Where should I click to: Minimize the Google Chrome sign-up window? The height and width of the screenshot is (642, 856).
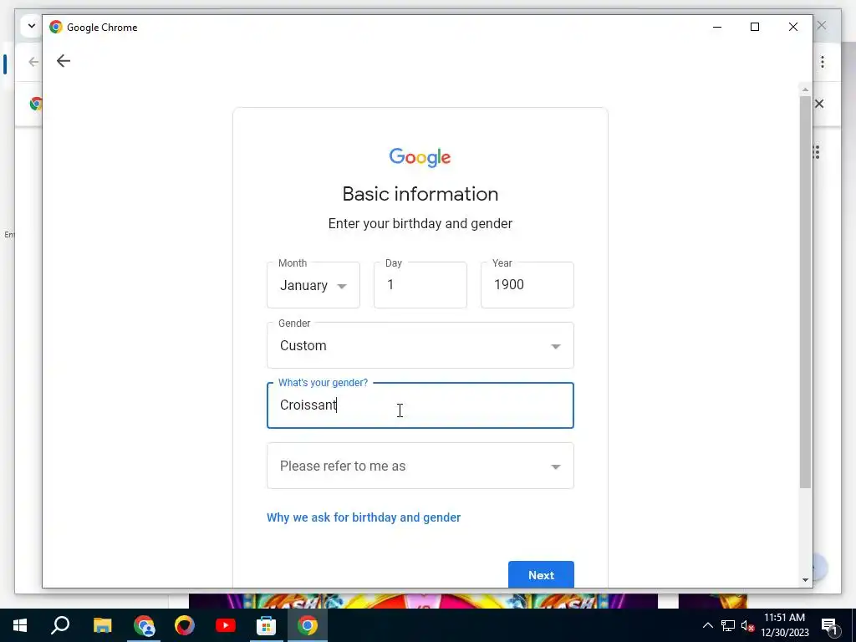click(x=717, y=27)
